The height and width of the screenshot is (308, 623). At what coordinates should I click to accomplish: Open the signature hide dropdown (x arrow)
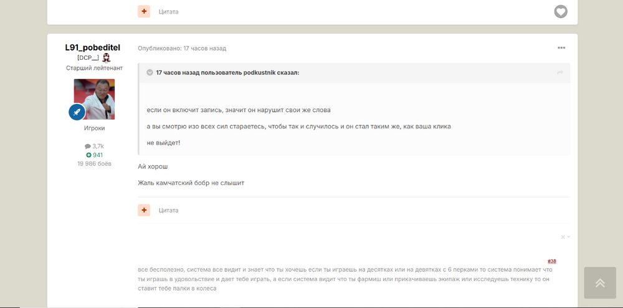566,237
